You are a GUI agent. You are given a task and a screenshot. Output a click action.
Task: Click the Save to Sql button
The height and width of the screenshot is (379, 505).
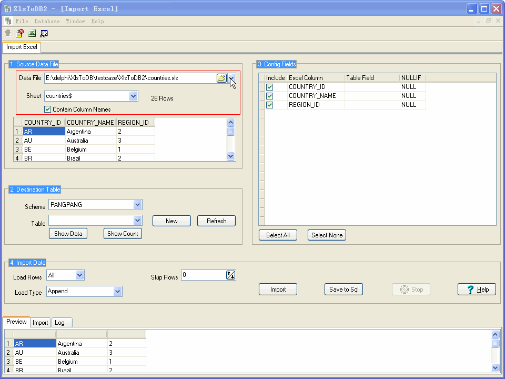(344, 290)
